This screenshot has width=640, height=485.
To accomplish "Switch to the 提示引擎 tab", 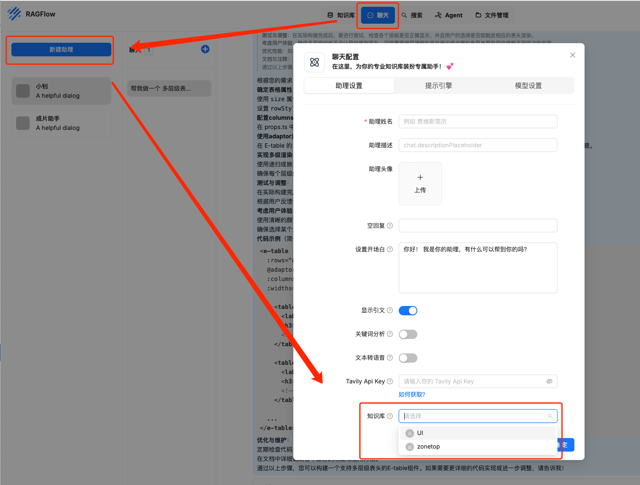I will point(439,85).
